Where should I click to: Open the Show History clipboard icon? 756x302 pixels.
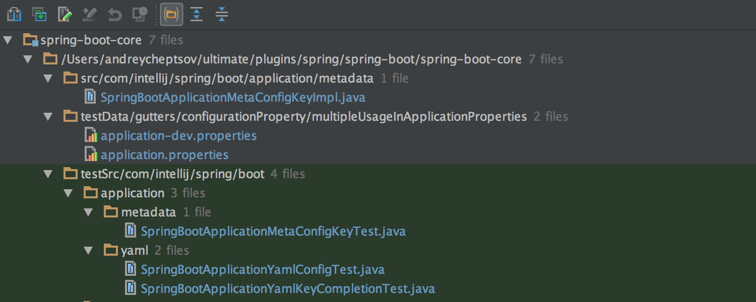click(140, 14)
